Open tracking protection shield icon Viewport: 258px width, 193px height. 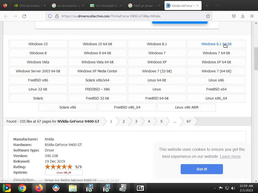pos(50,16)
